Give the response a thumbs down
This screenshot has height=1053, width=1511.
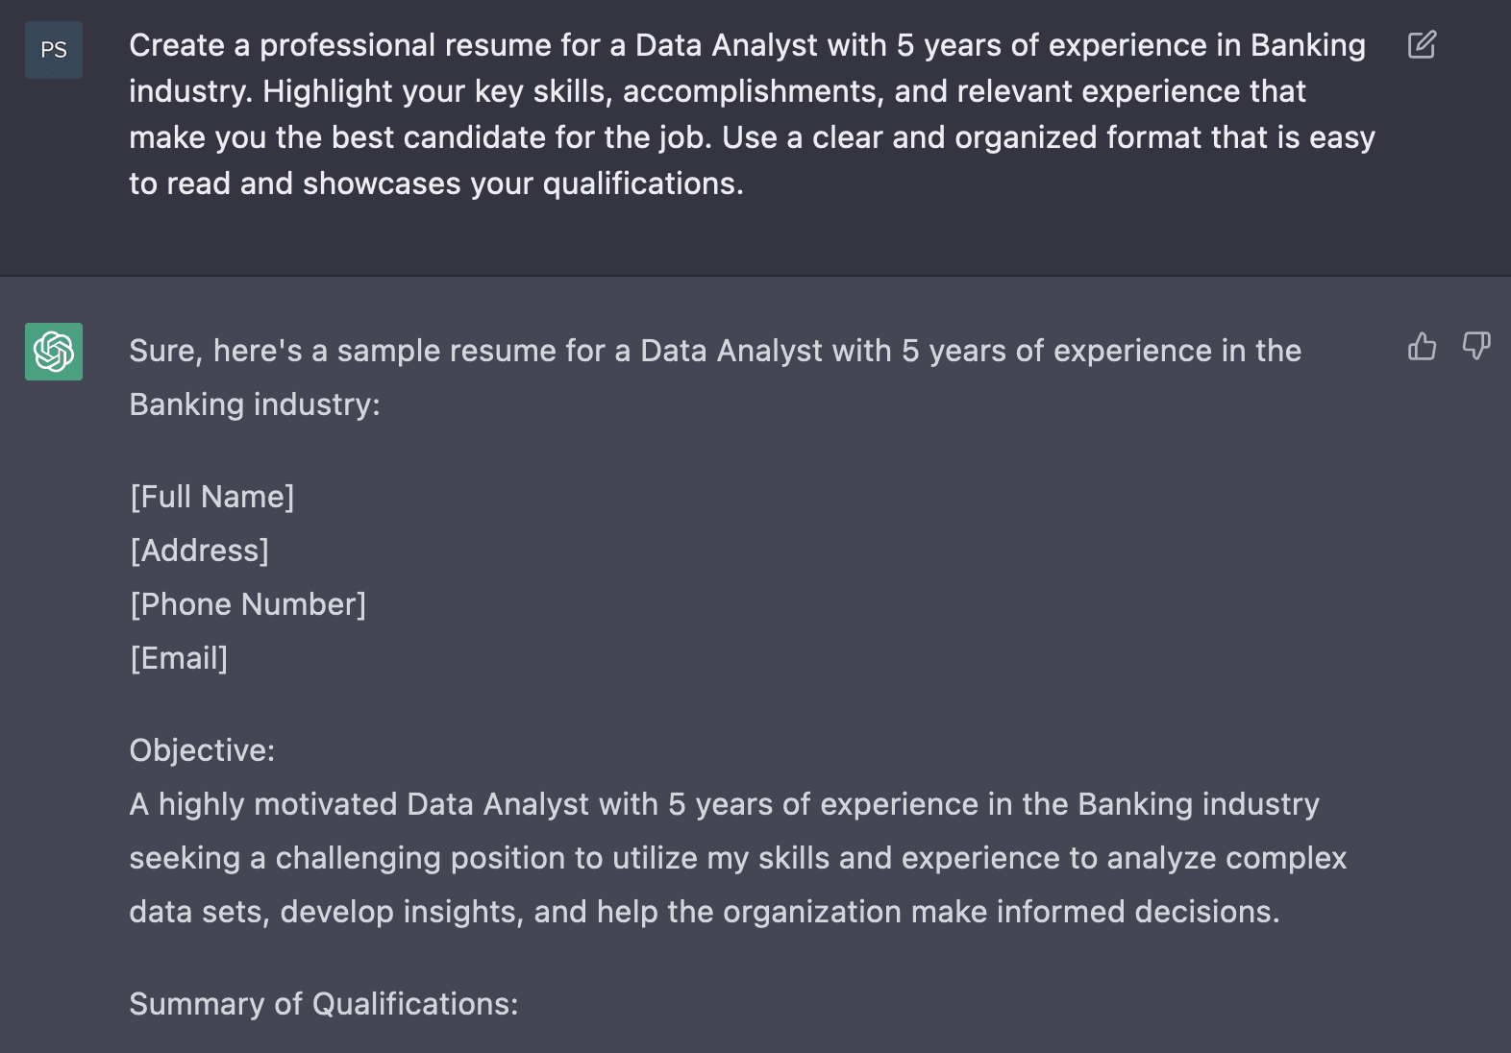click(1476, 346)
